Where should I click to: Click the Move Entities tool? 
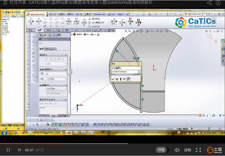(94, 26)
